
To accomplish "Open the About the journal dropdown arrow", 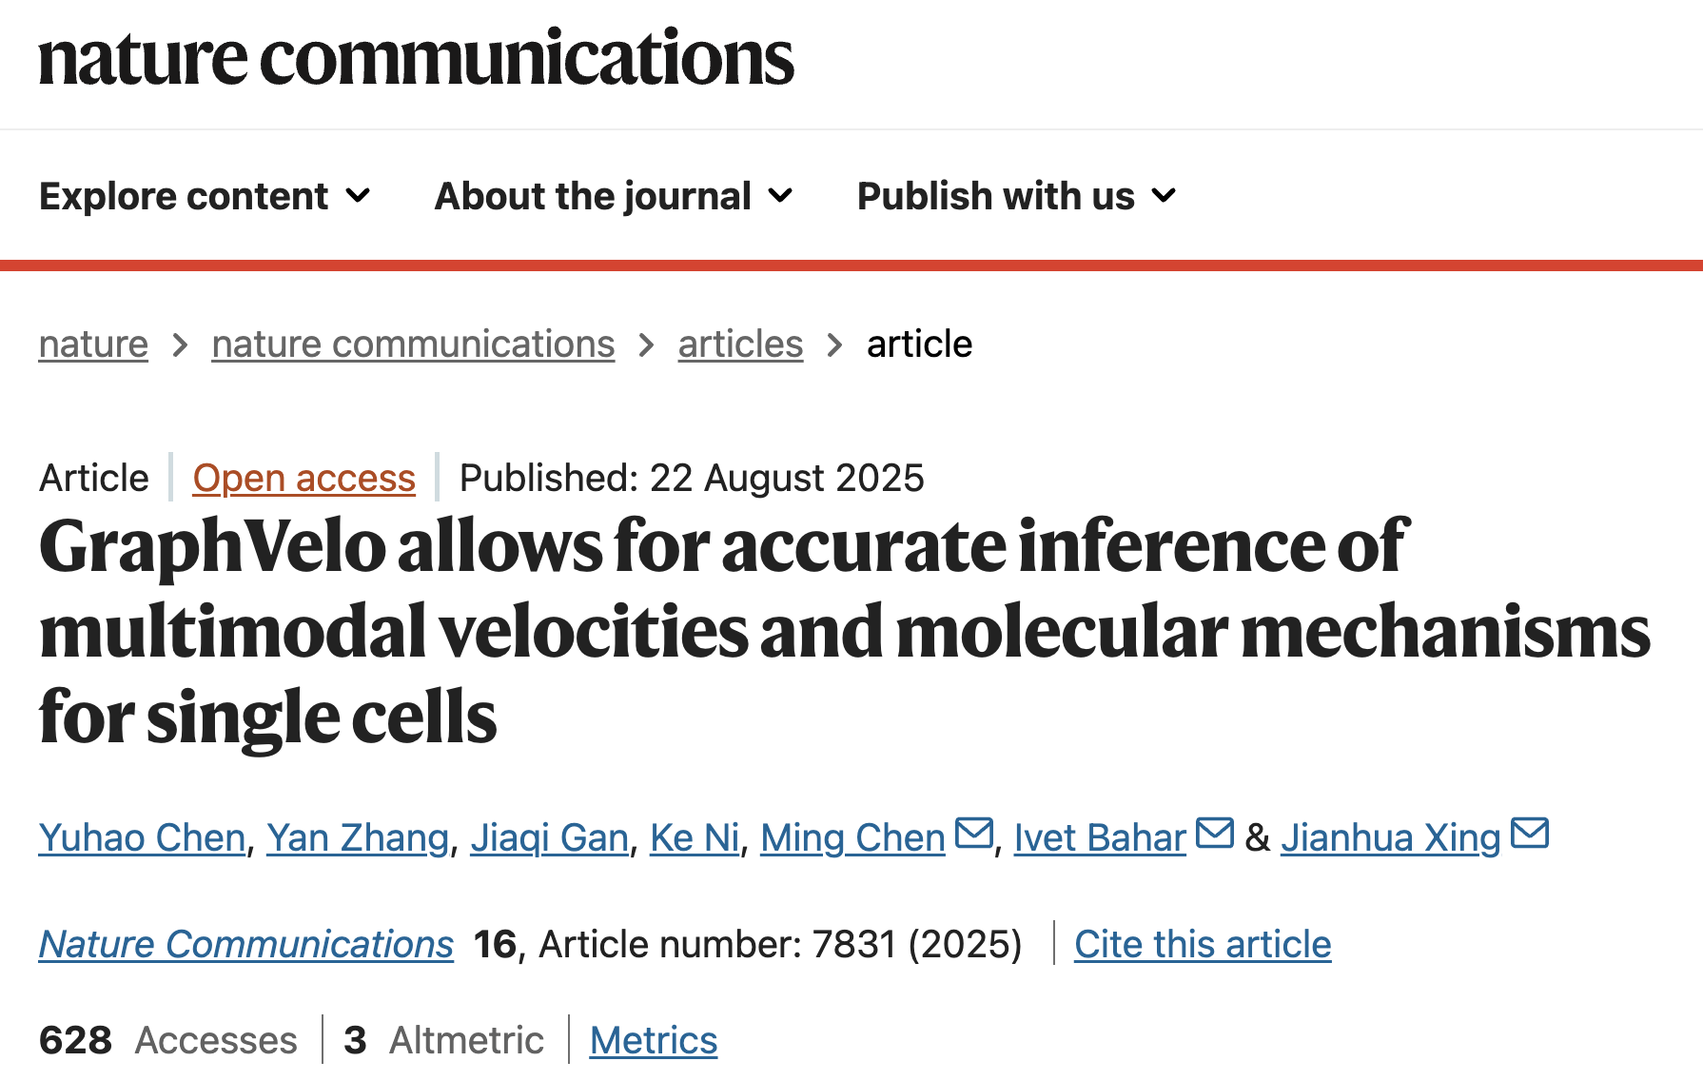I will coord(780,196).
